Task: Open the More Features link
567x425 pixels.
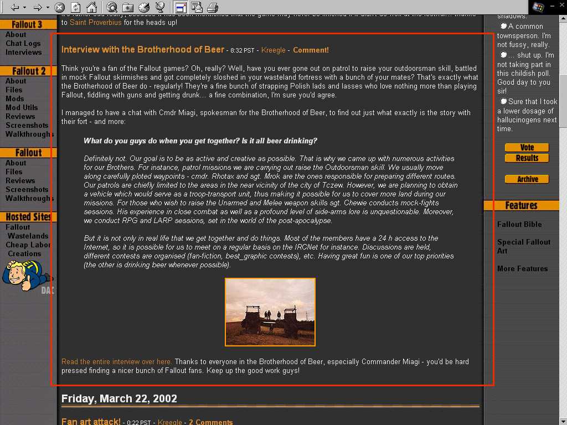Action: [523, 269]
